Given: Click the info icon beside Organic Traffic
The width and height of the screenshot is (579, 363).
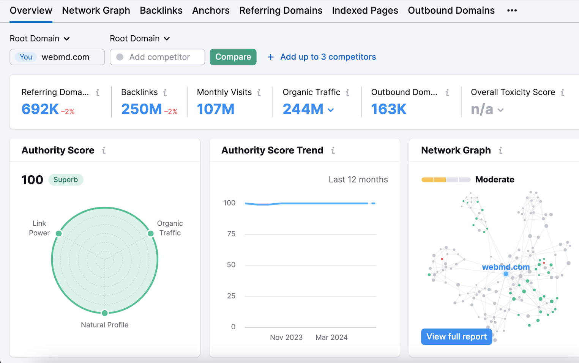Looking at the screenshot, I should tap(347, 92).
